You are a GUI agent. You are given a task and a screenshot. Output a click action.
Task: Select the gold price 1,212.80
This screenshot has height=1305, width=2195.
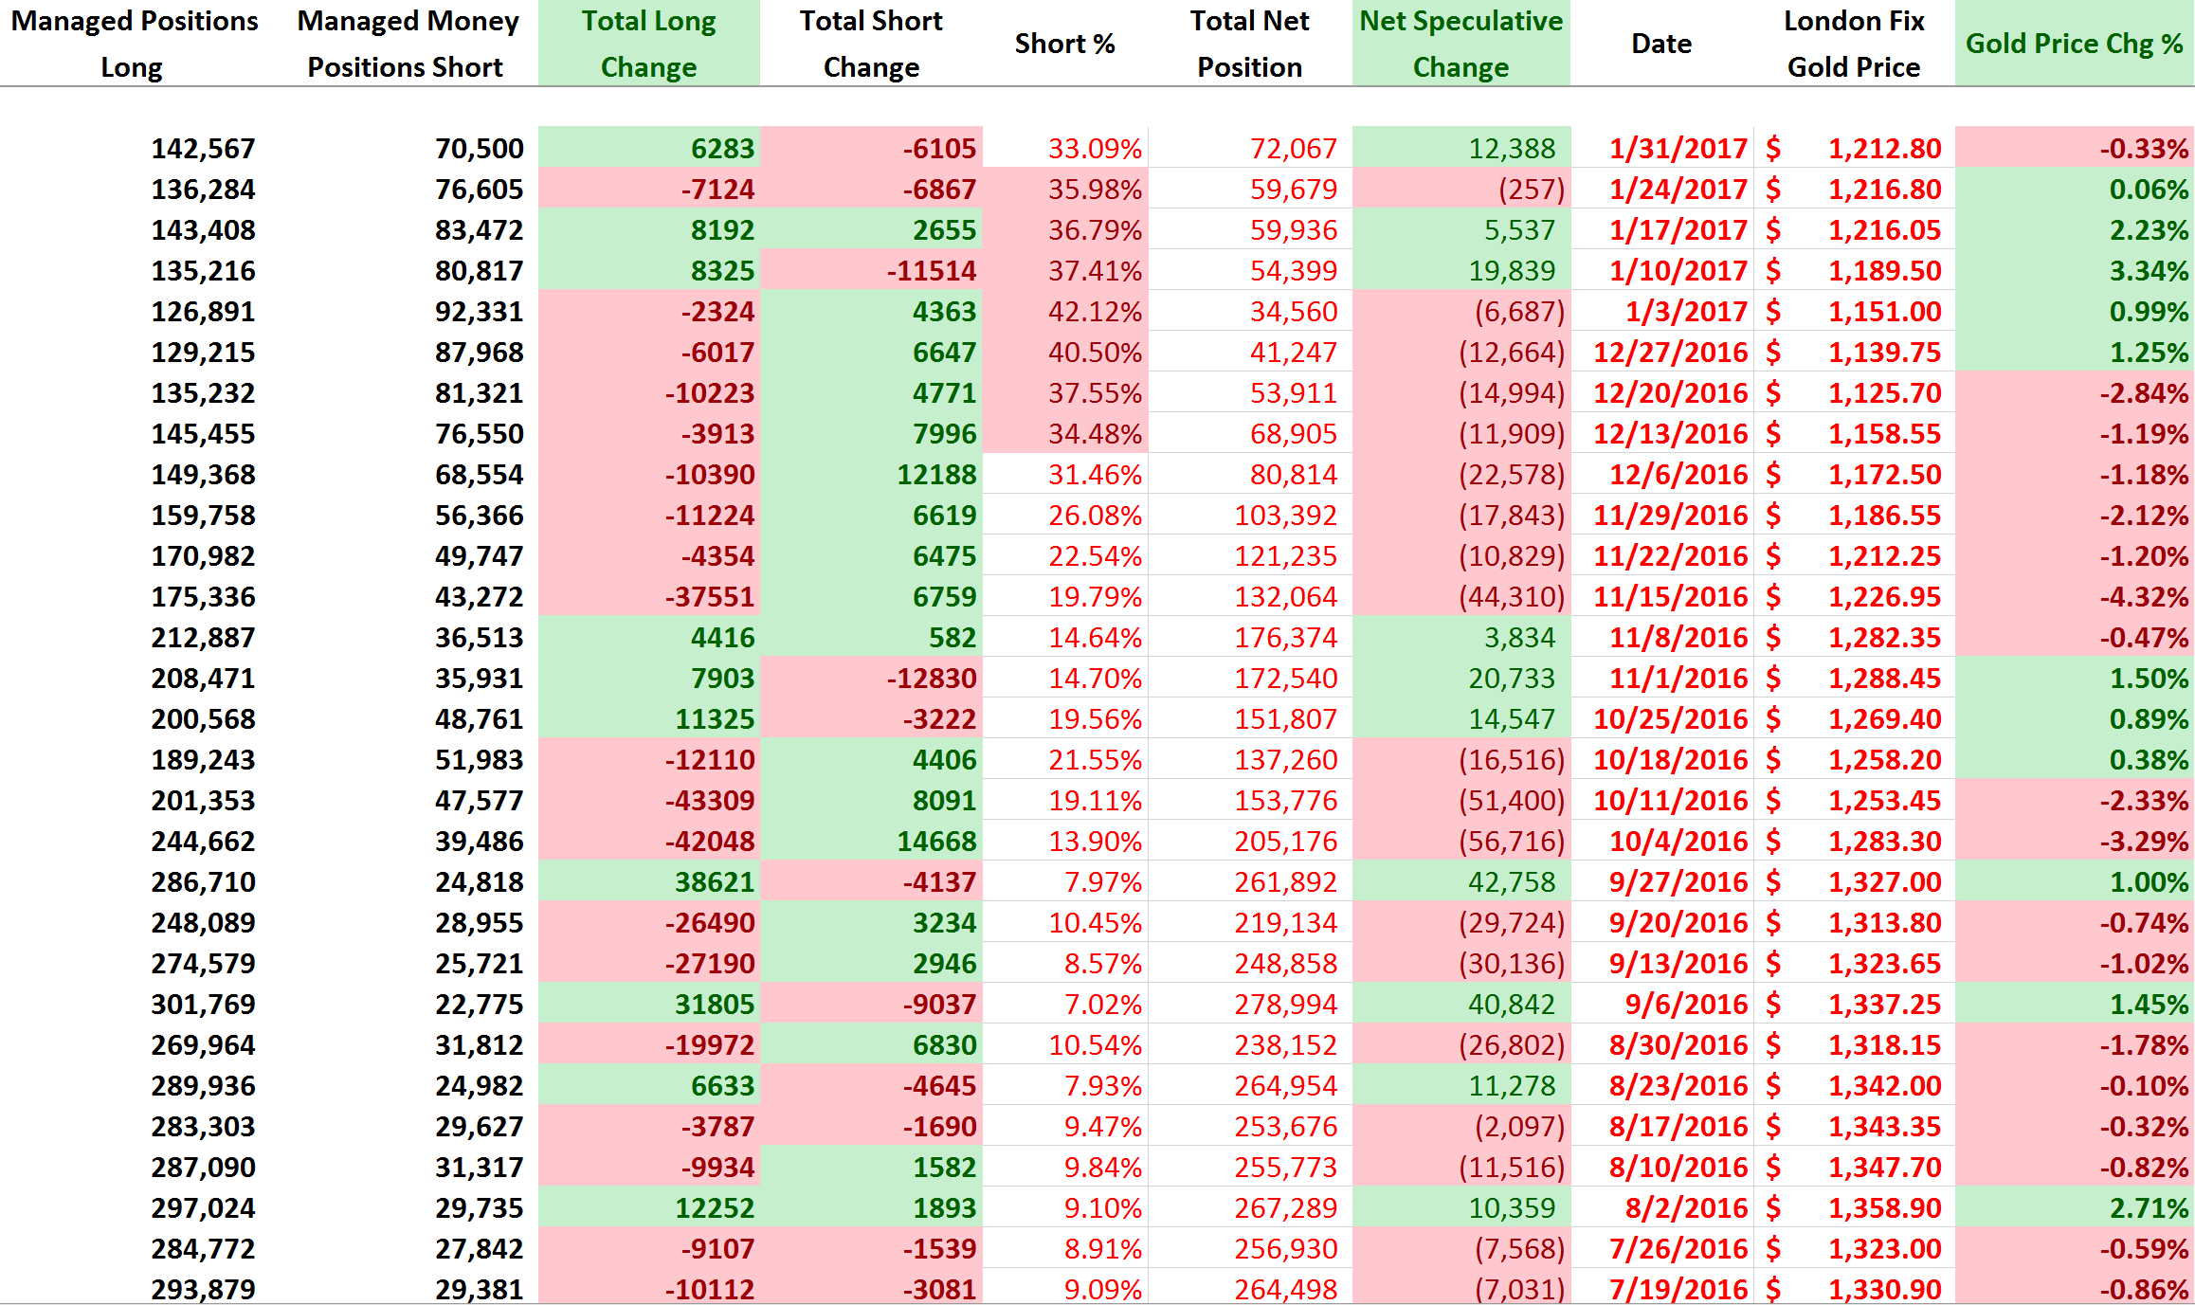[1854, 148]
